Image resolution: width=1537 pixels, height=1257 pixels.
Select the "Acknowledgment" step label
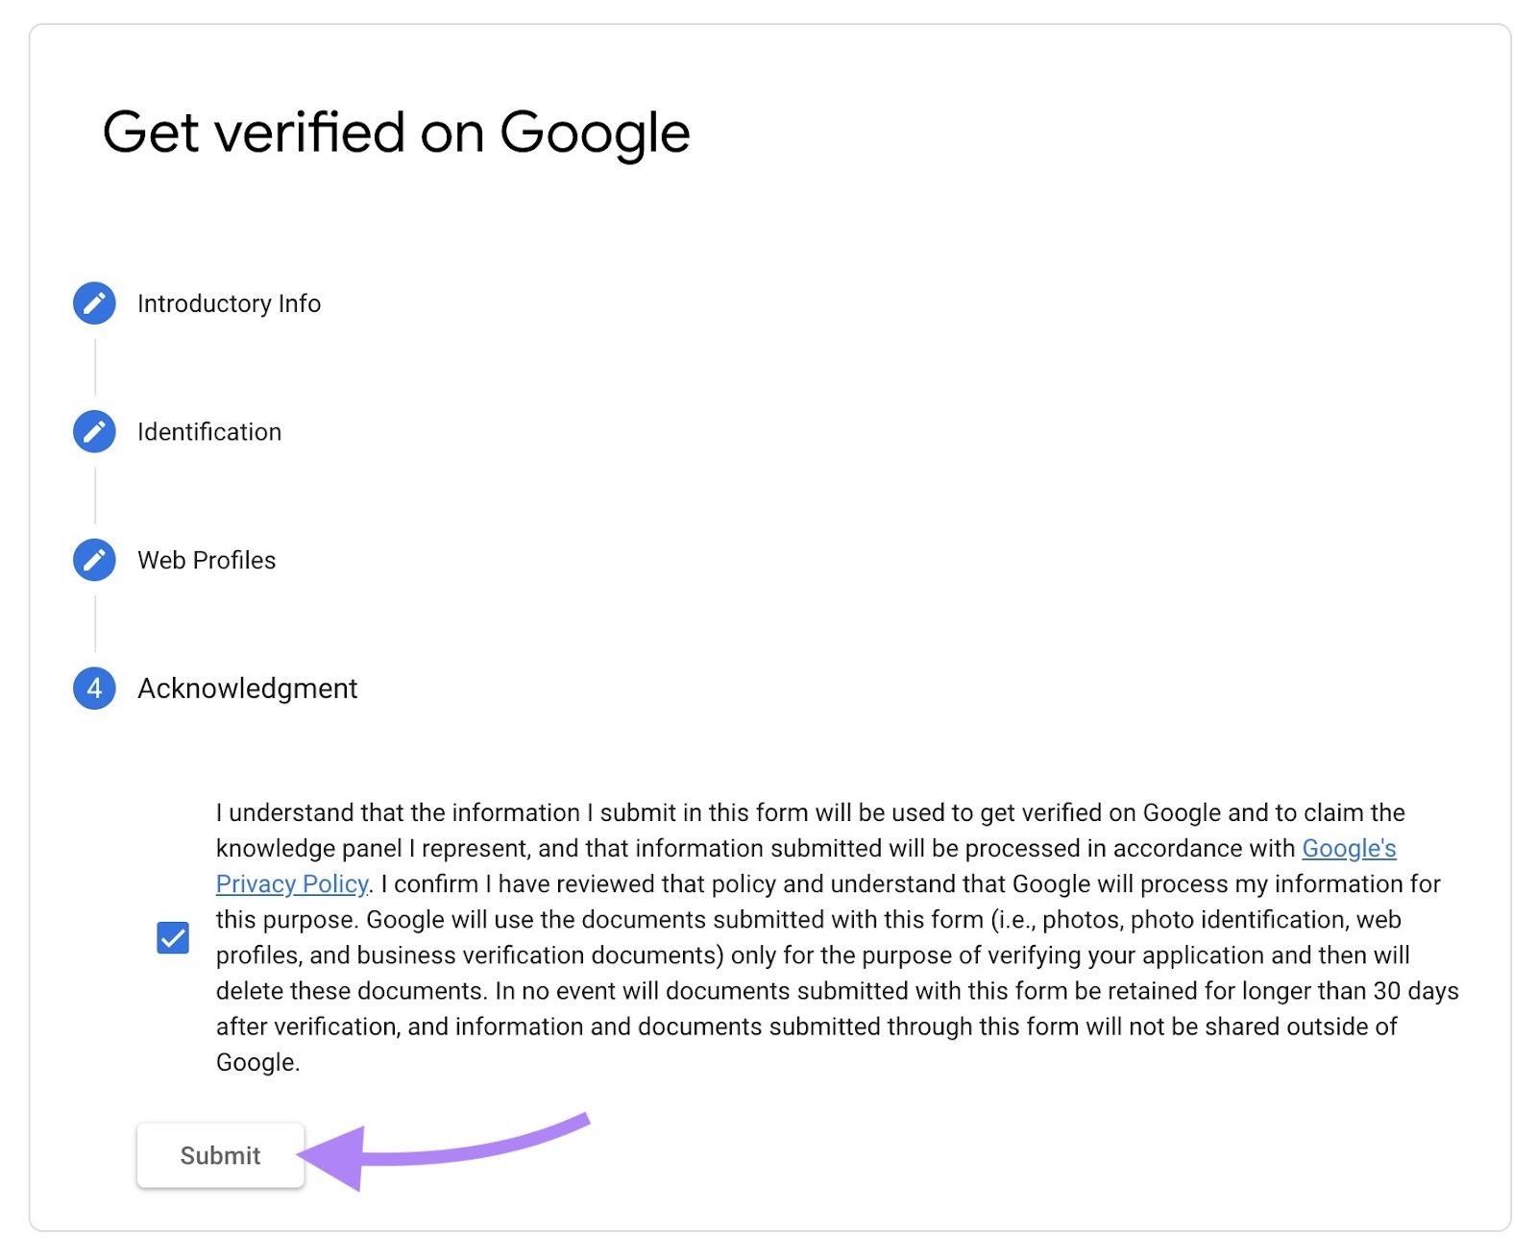point(246,689)
